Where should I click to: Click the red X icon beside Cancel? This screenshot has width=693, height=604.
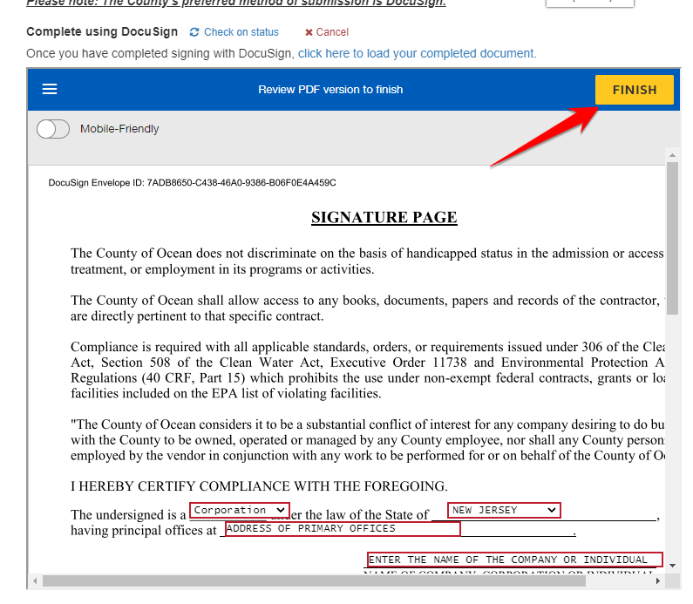point(309,33)
